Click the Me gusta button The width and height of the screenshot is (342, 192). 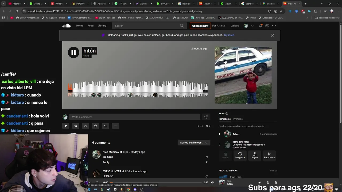pyautogui.click(x=240, y=155)
